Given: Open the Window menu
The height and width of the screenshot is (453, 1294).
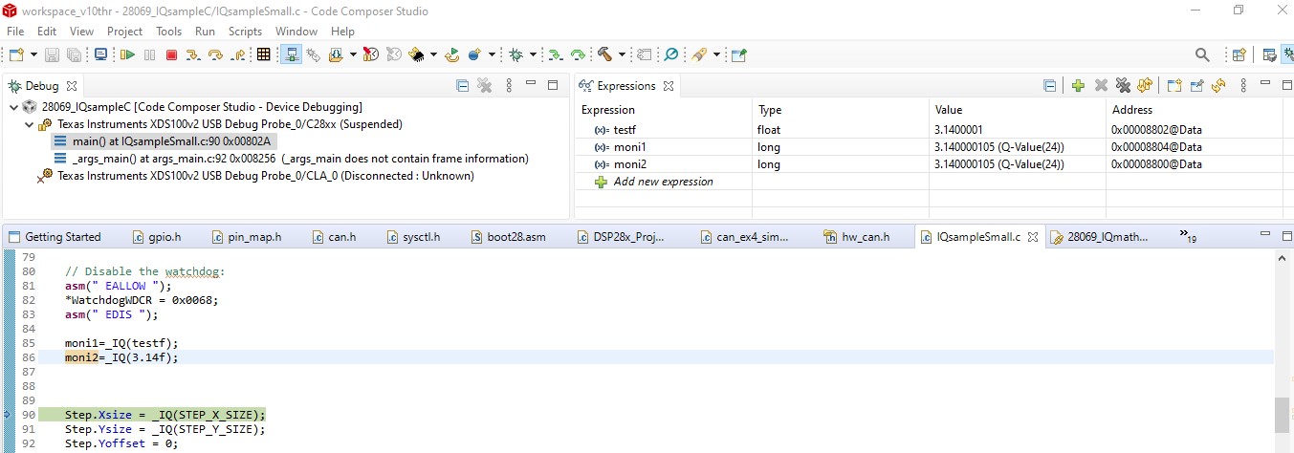Looking at the screenshot, I should [296, 32].
